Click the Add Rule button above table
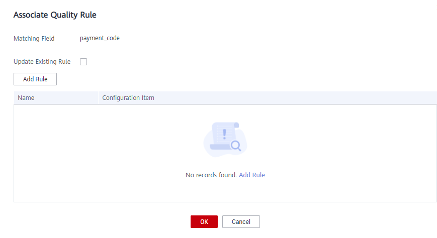Image resolution: width=437 pixels, height=238 pixels. (35, 79)
